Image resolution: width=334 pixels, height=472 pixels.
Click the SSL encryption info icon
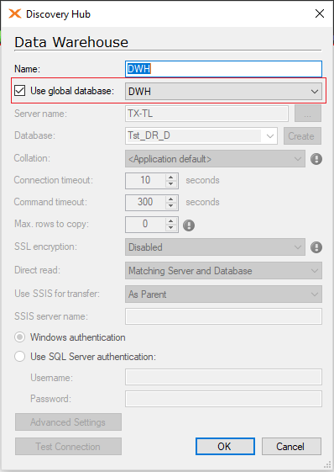click(316, 247)
